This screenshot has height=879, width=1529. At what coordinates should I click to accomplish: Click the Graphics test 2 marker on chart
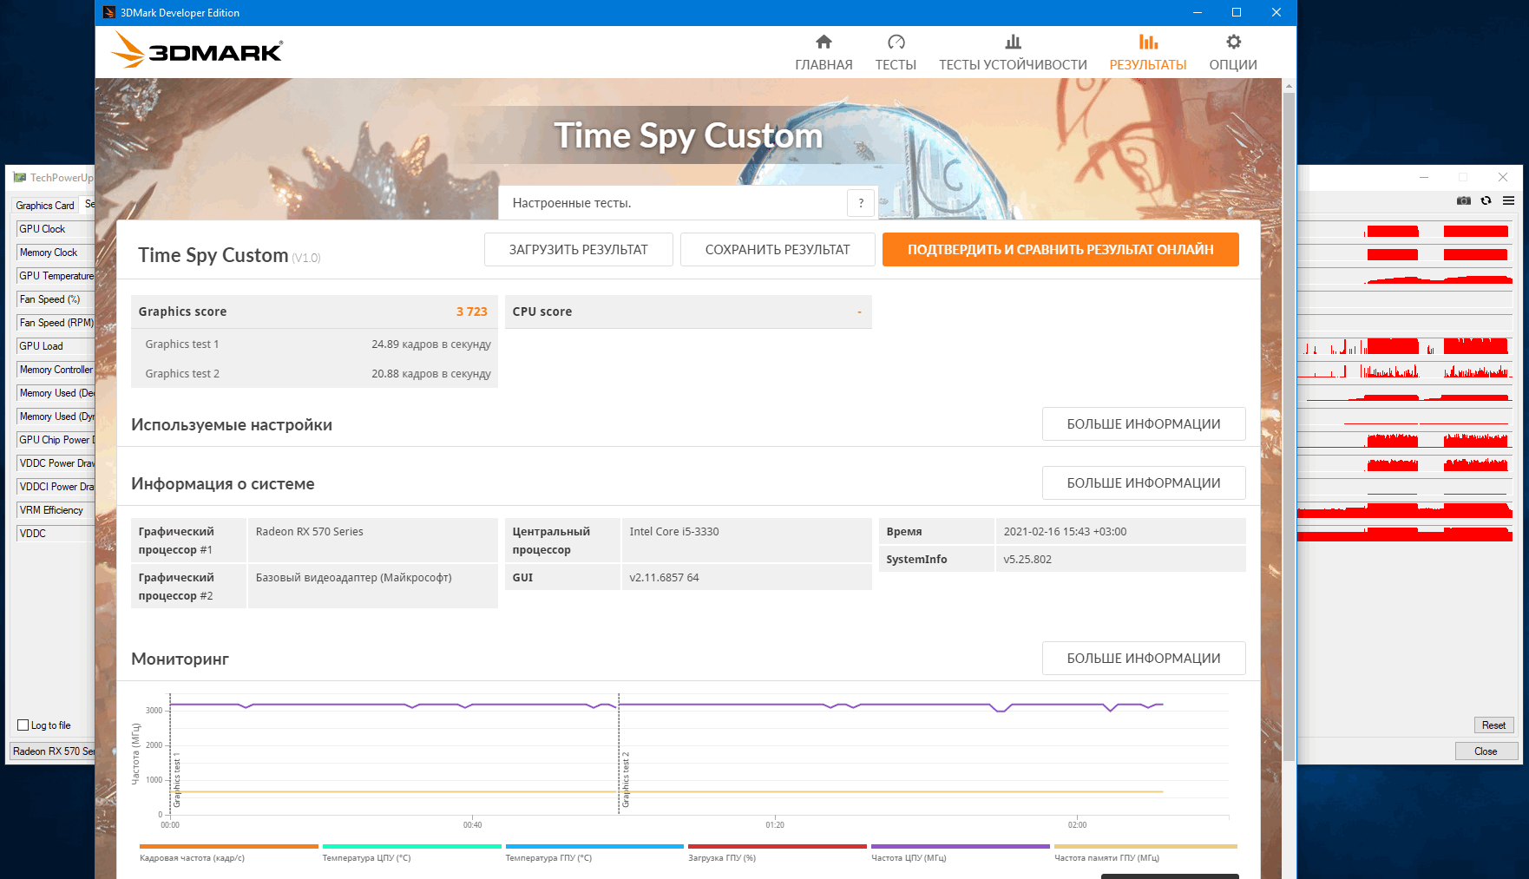(626, 780)
